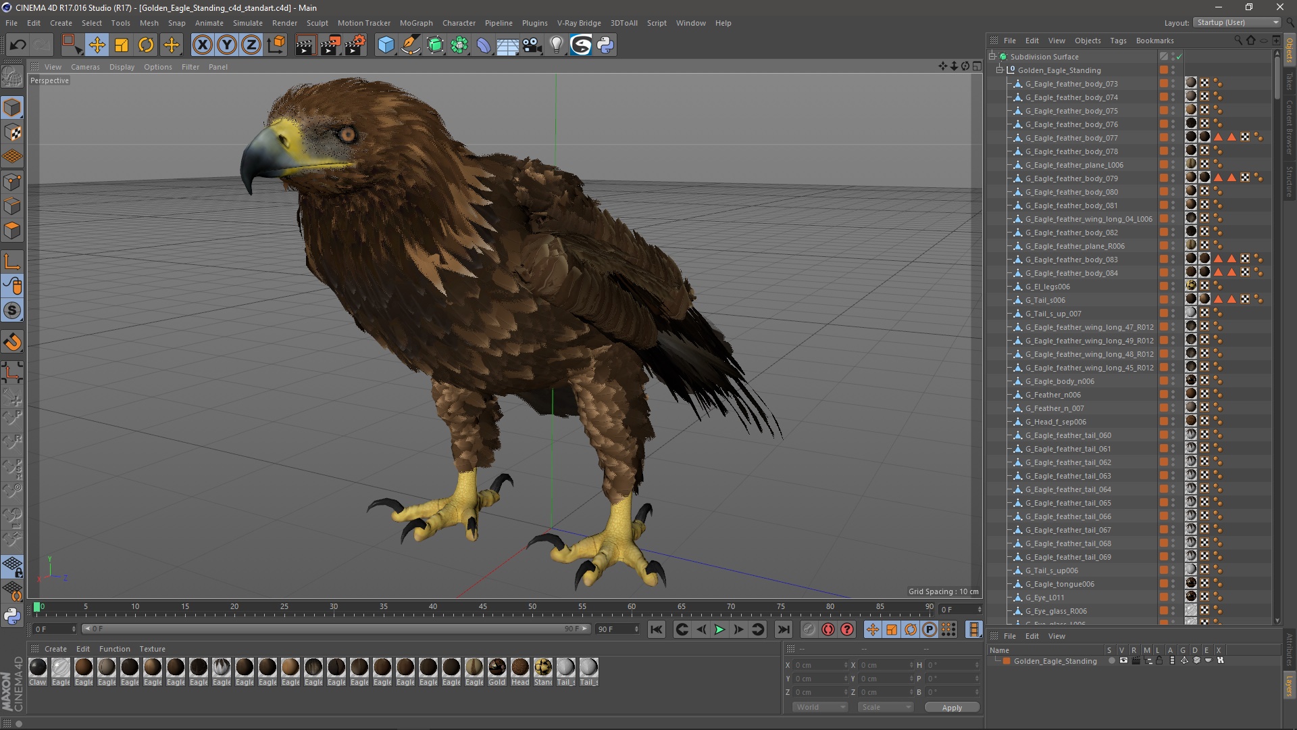The width and height of the screenshot is (1297, 730).
Task: Add a Camera object icon
Action: coord(532,45)
